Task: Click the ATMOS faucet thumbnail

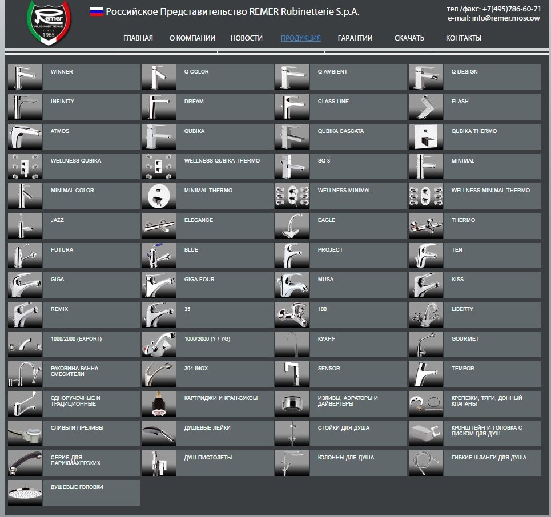Action: click(x=25, y=136)
